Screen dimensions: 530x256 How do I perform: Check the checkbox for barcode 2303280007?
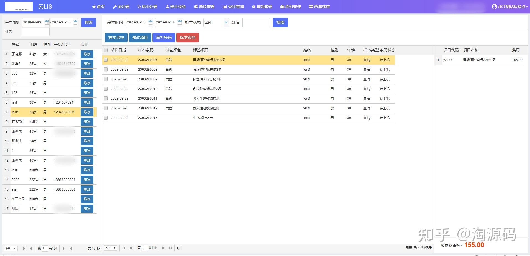click(x=106, y=60)
